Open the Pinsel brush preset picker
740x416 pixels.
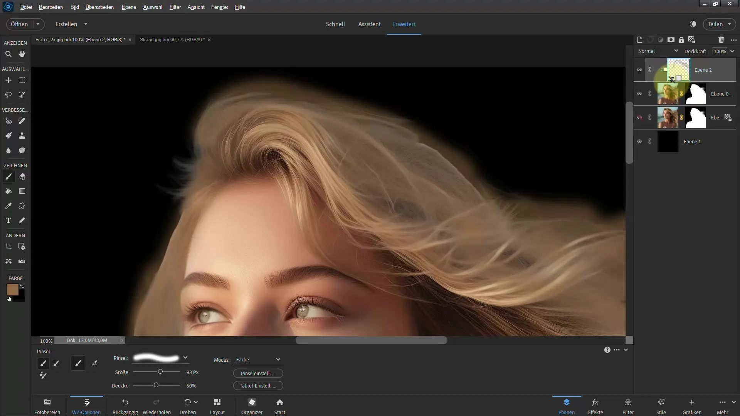coord(185,358)
